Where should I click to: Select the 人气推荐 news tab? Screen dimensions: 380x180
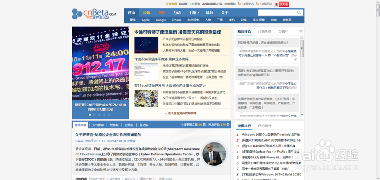pos(98,125)
